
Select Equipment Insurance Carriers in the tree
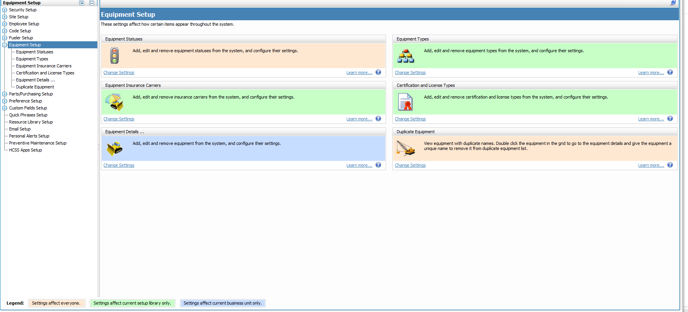coord(44,66)
